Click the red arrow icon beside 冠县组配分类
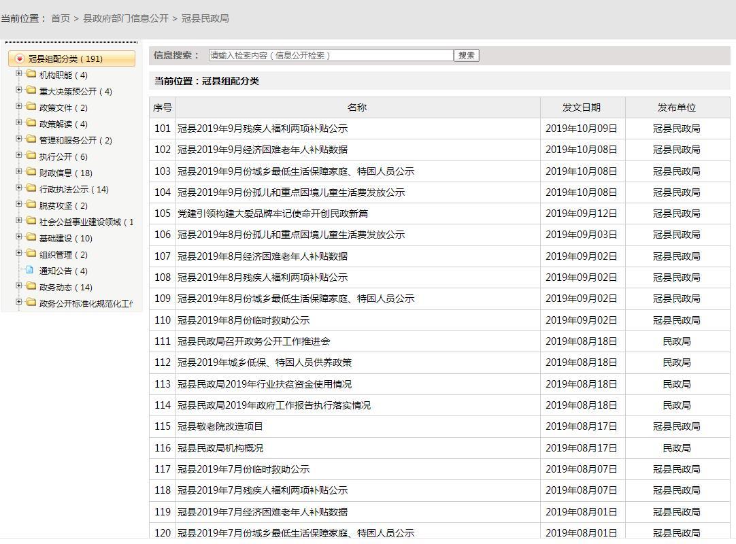 tap(19, 58)
